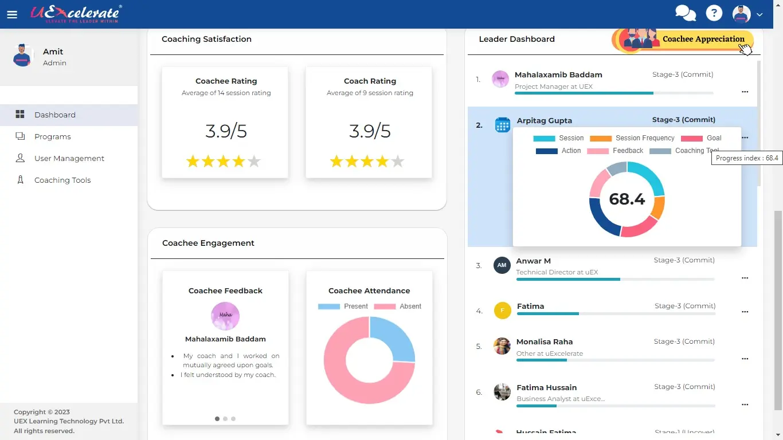The height and width of the screenshot is (440, 783).
Task: Click Anwar M's AM avatar icon
Action: tap(502, 265)
